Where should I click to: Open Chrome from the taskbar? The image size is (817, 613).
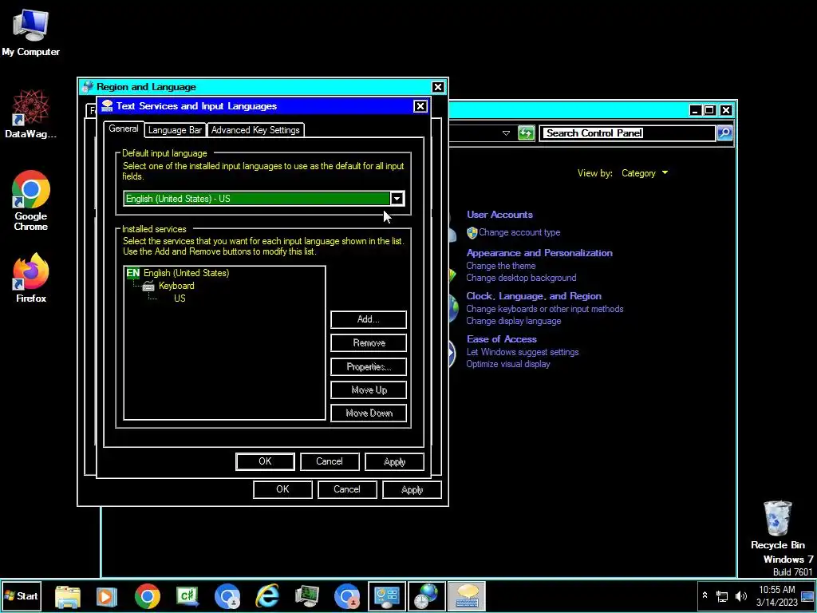[148, 596]
